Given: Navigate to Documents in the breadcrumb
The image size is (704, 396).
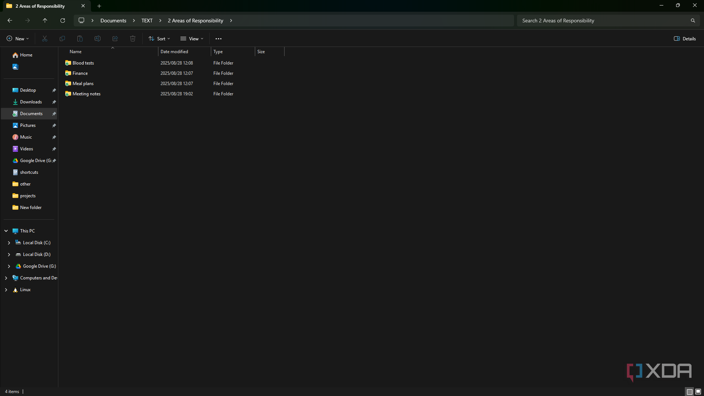Looking at the screenshot, I should tap(113, 21).
